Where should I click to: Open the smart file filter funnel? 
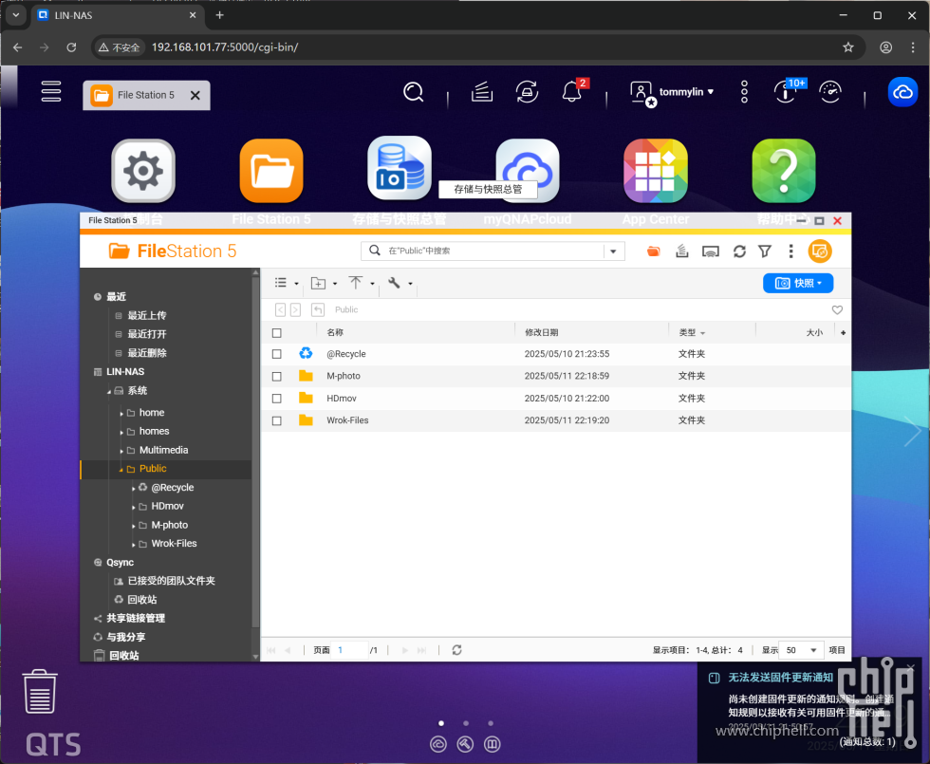[x=765, y=252]
